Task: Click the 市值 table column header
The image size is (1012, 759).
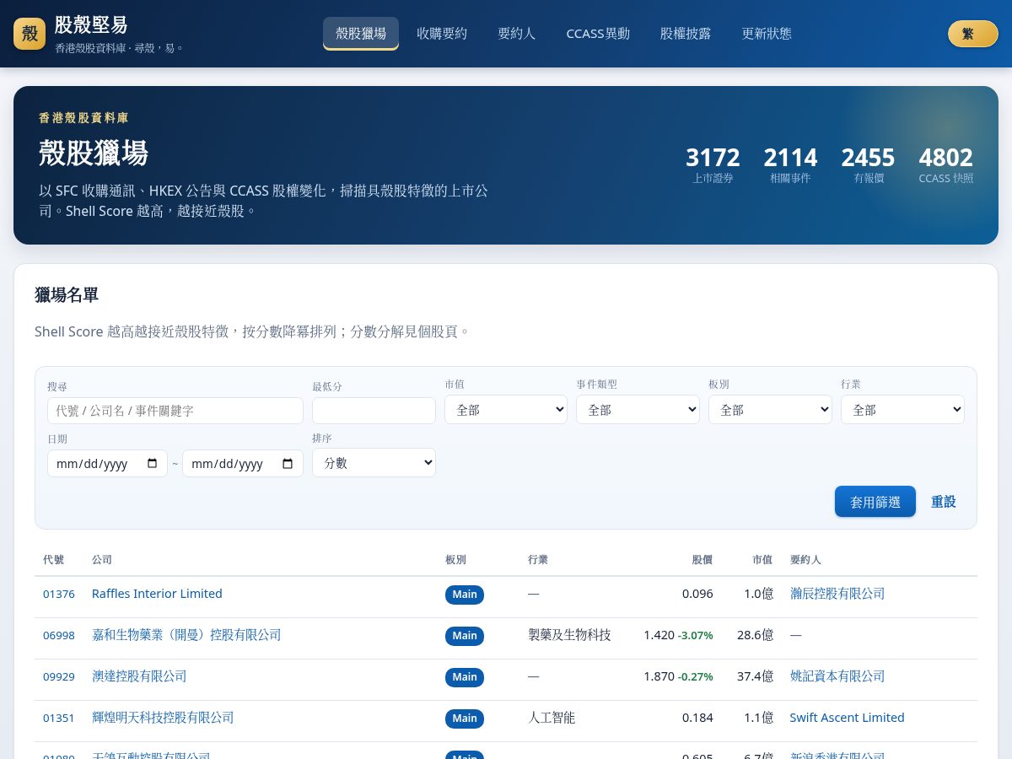Action: click(762, 560)
